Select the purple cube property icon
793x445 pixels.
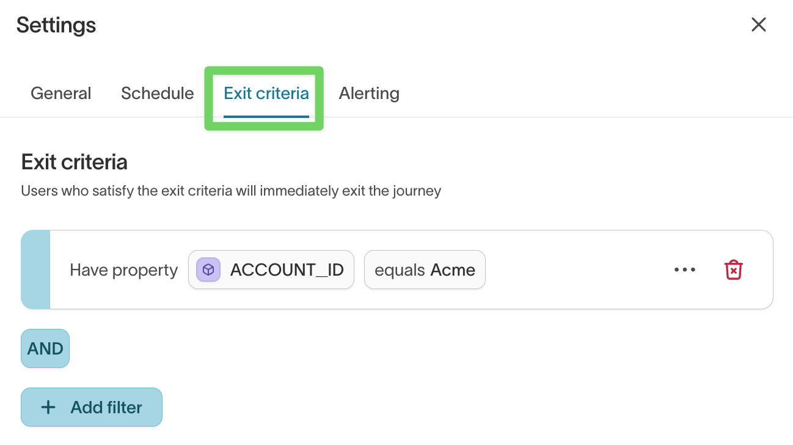[x=207, y=269]
